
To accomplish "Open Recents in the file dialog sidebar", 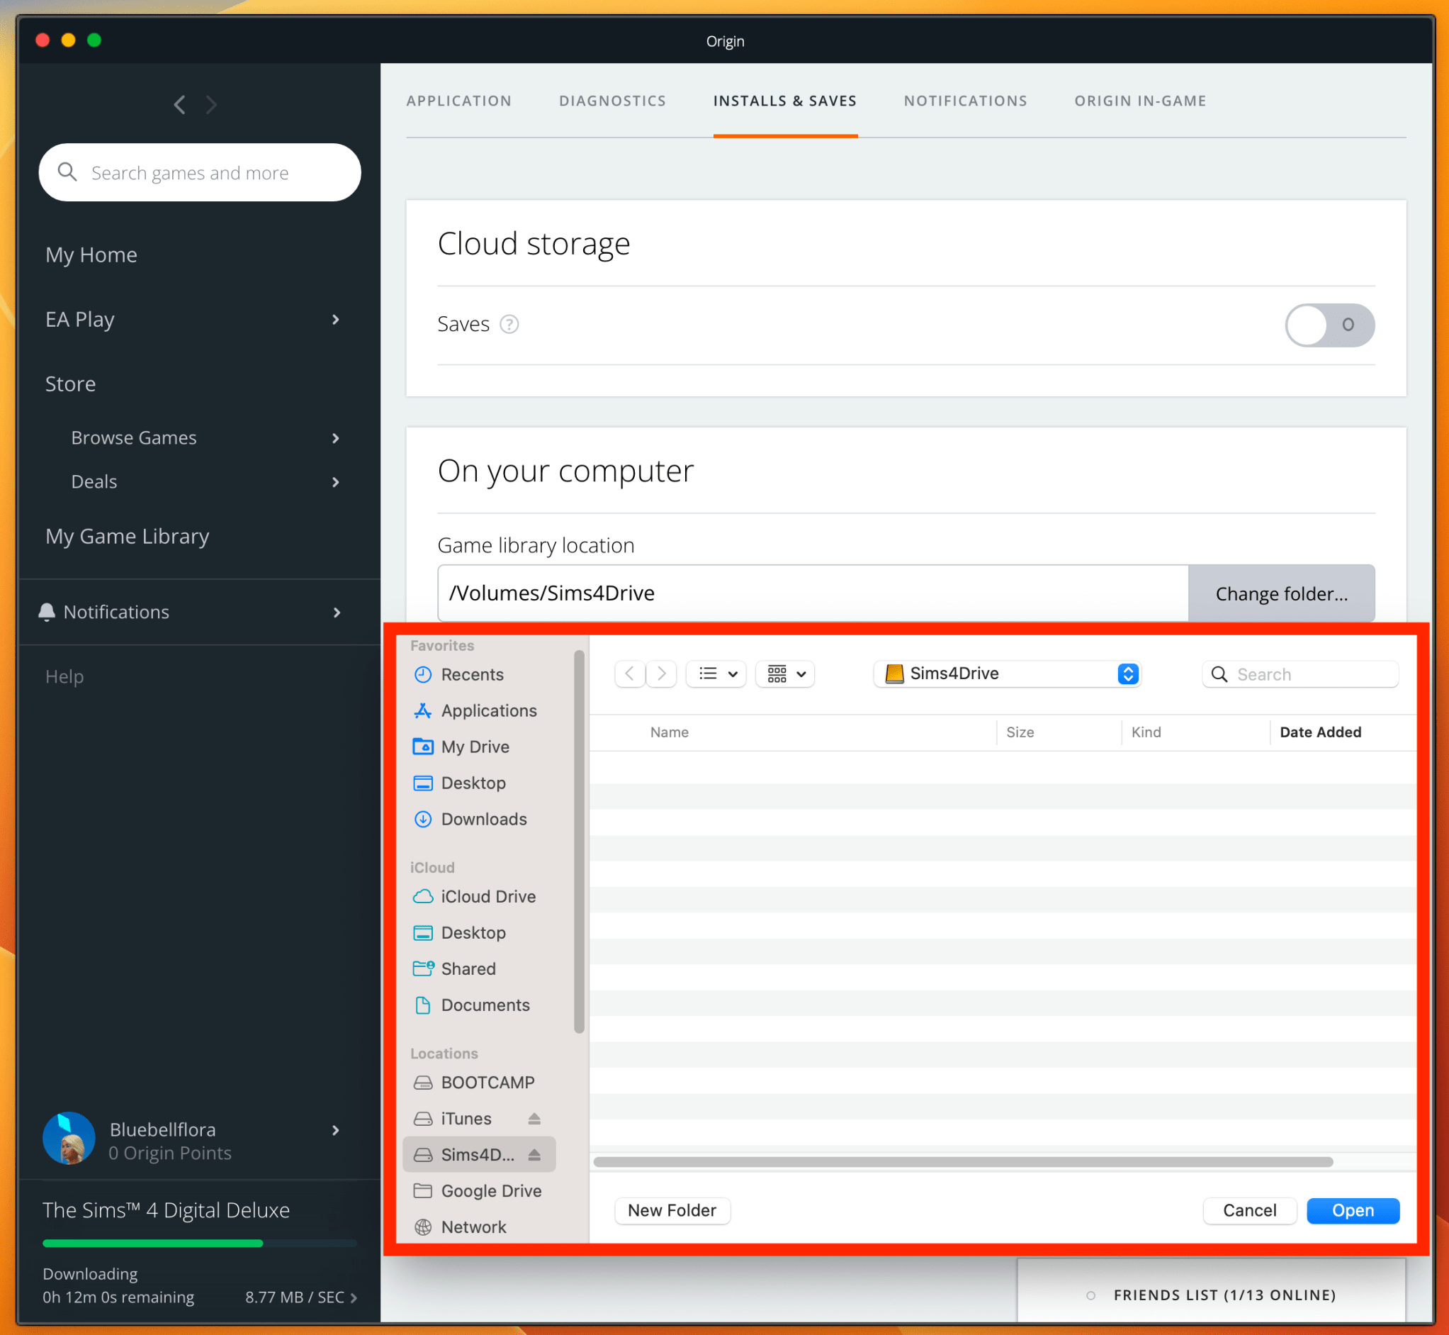I will (x=472, y=674).
